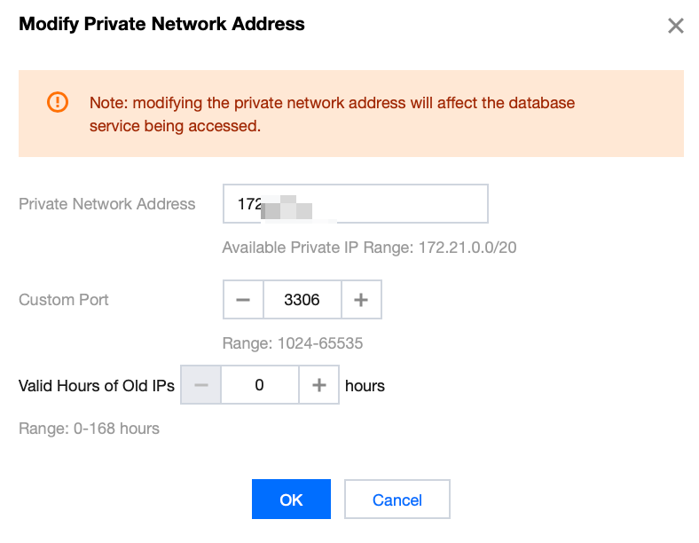Click the Custom Port number field showing 3306
The image size is (699, 543).
[302, 300]
